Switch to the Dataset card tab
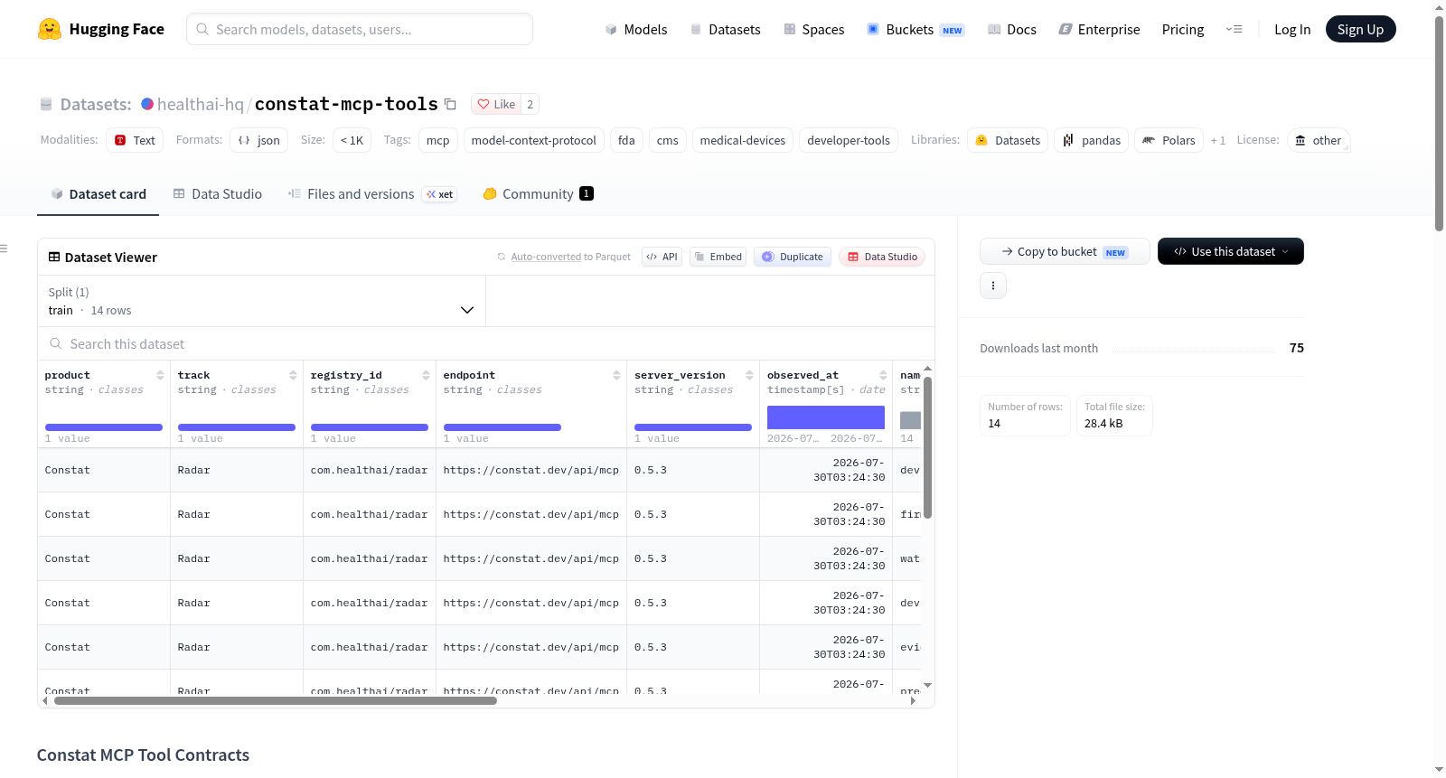The width and height of the screenshot is (1446, 778). (98, 193)
